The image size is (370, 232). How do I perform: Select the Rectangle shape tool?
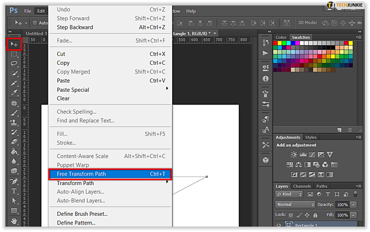point(14,210)
